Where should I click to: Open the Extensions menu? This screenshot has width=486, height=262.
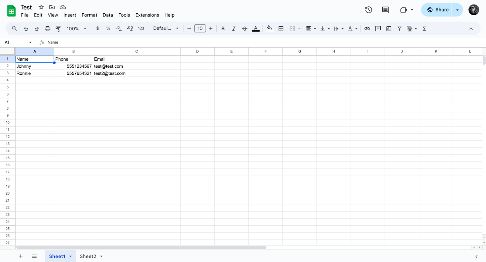147,15
